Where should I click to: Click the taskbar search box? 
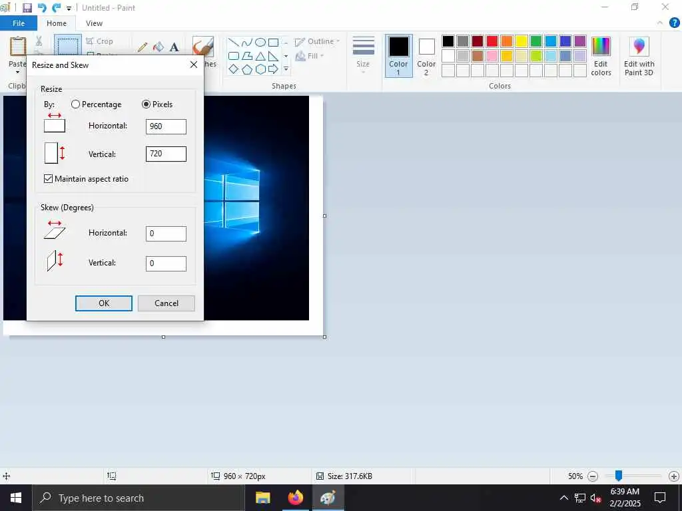(139, 498)
